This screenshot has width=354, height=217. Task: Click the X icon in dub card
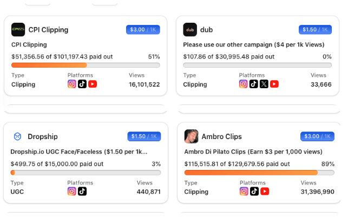(264, 84)
